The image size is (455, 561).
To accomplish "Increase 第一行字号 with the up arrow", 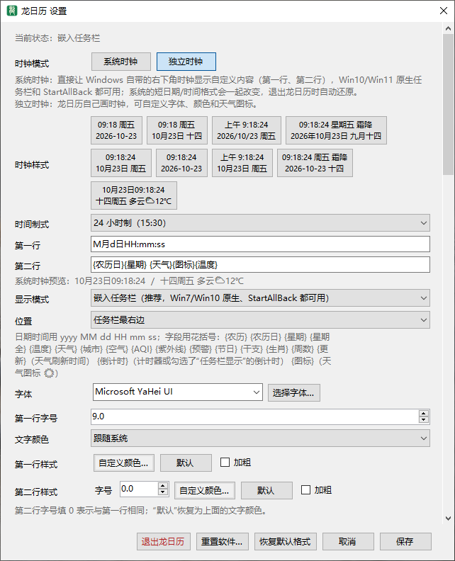I will 424,413.
